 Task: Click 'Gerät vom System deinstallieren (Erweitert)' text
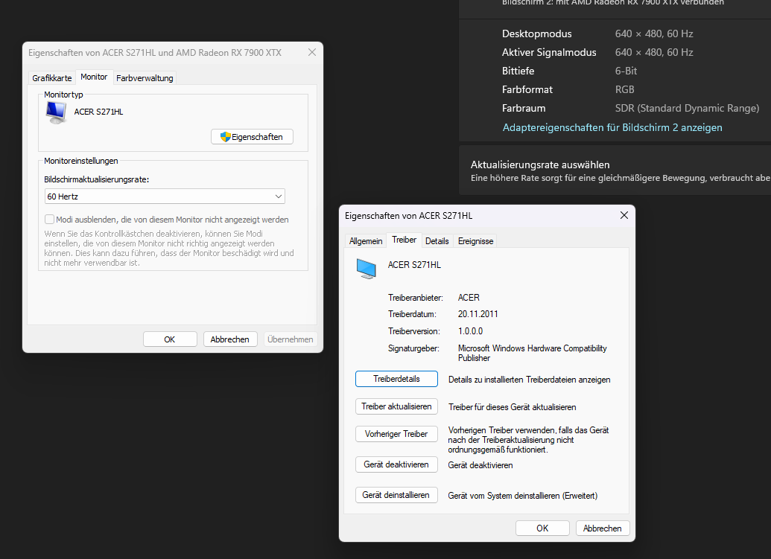click(x=523, y=496)
